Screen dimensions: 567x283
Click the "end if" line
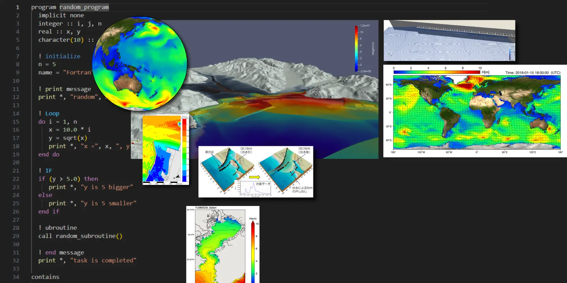click(49, 212)
